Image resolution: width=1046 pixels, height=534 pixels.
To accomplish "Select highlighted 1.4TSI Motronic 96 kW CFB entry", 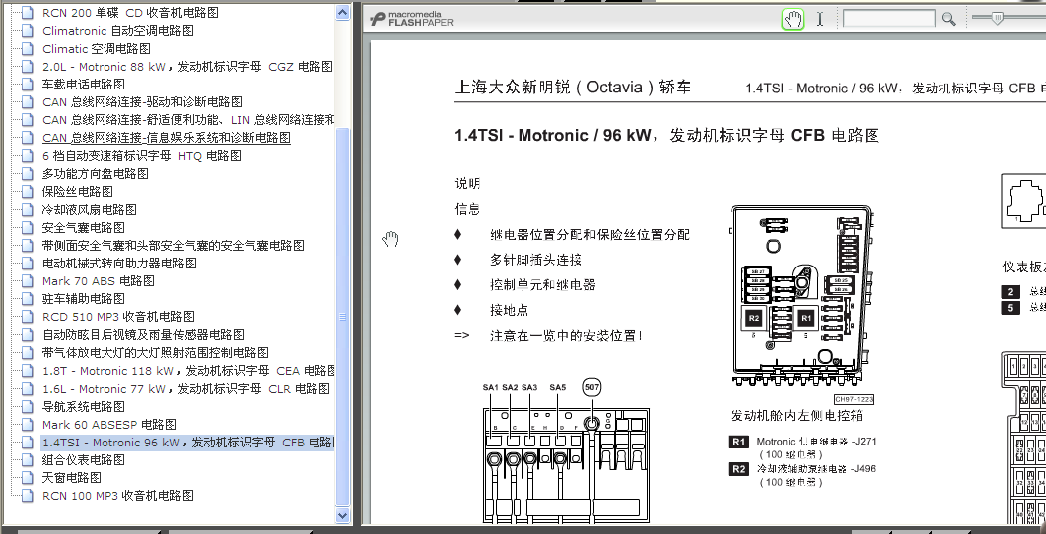I will [187, 443].
